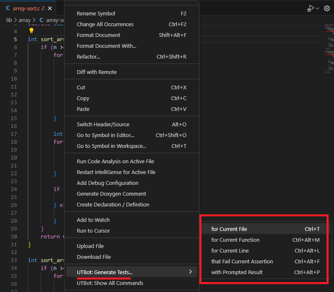Click the settings gear icon in editor toolbar

tap(327, 8)
